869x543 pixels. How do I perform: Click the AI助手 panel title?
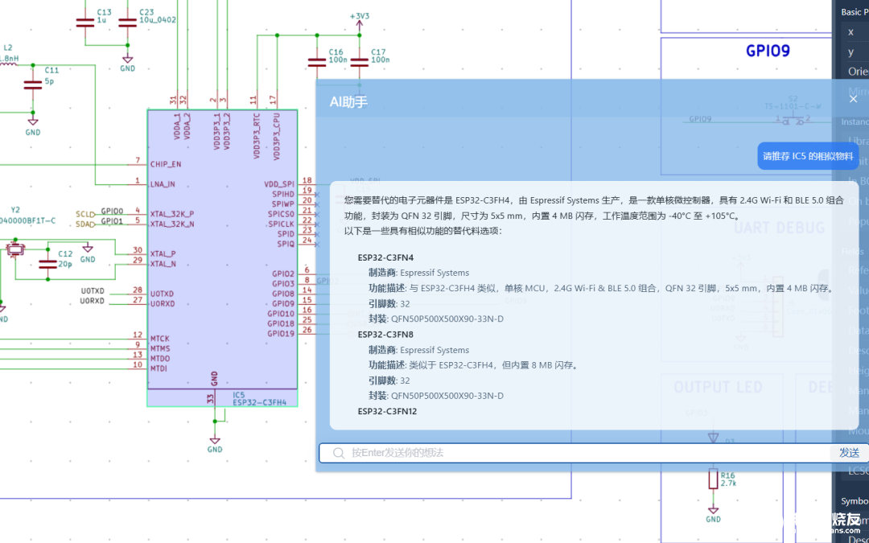tap(348, 102)
